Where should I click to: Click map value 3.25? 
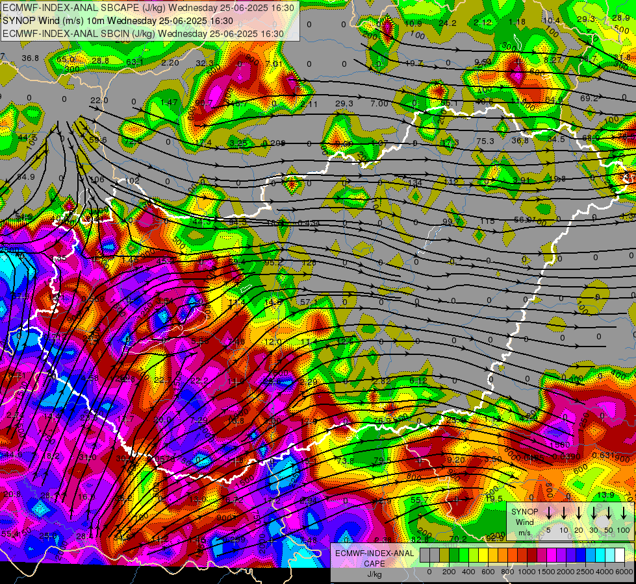pos(238,143)
